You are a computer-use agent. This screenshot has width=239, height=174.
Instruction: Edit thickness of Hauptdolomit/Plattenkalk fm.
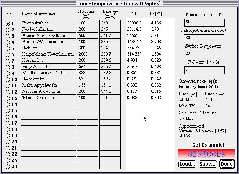point(87,54)
